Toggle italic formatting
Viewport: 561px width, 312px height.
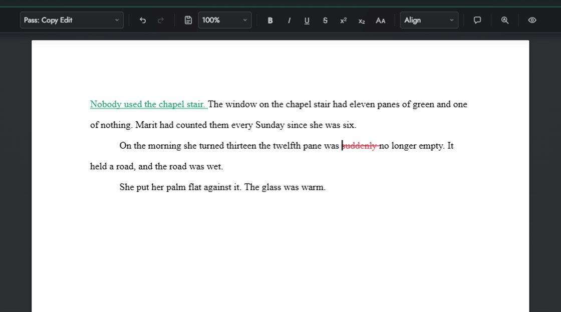(x=289, y=21)
